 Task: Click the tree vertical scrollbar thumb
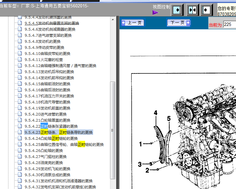(112, 130)
